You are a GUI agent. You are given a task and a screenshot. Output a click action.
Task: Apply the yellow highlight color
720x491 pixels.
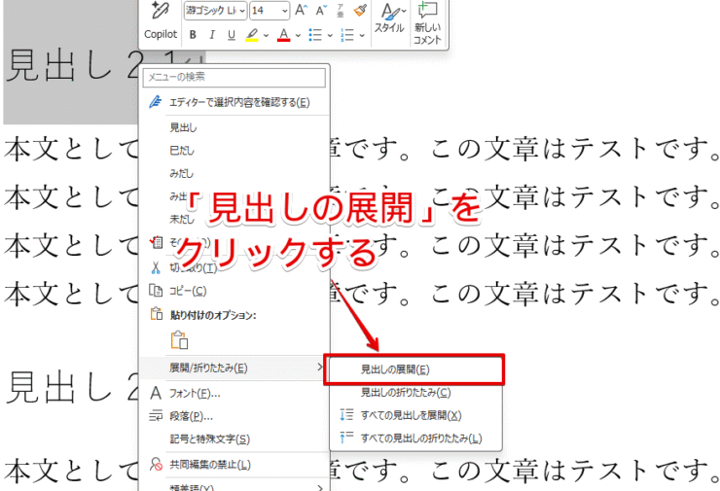click(x=252, y=35)
